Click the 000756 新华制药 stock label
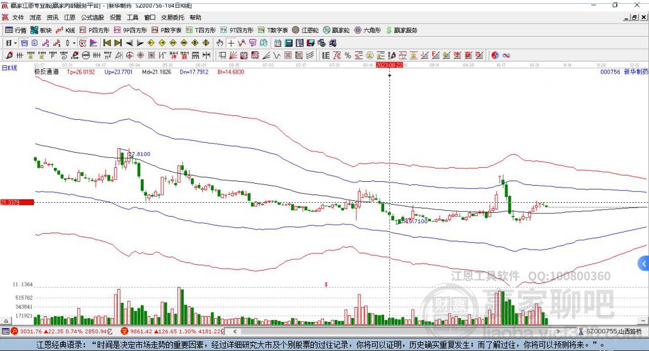This screenshot has width=649, height=351. (624, 72)
